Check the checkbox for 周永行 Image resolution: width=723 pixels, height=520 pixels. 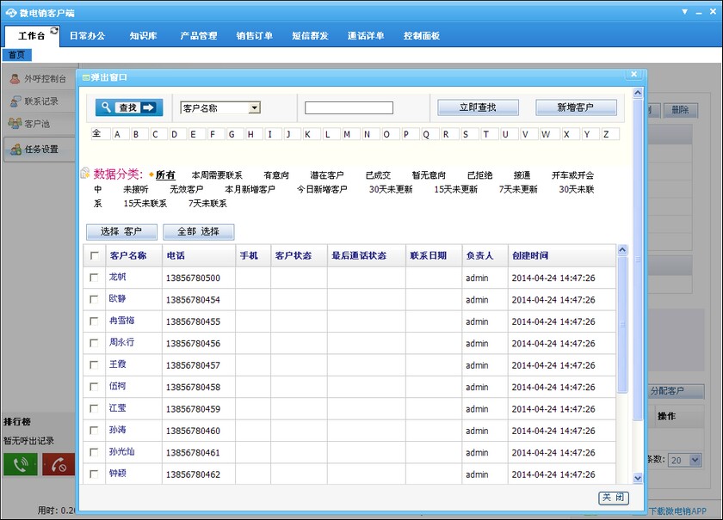tap(94, 343)
